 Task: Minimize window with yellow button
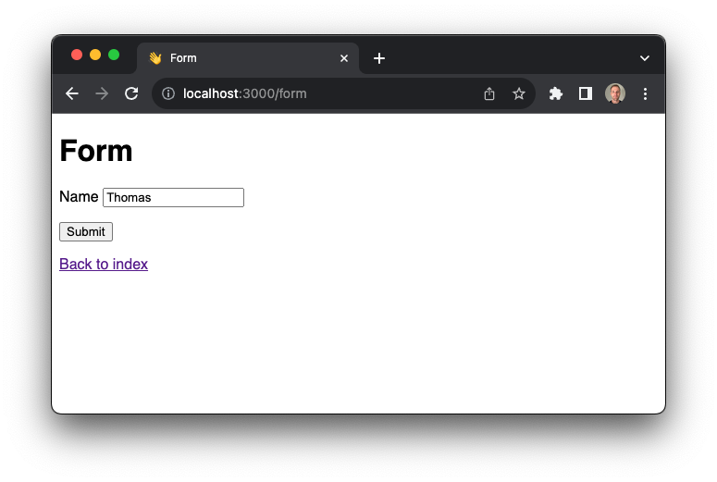[x=95, y=55]
